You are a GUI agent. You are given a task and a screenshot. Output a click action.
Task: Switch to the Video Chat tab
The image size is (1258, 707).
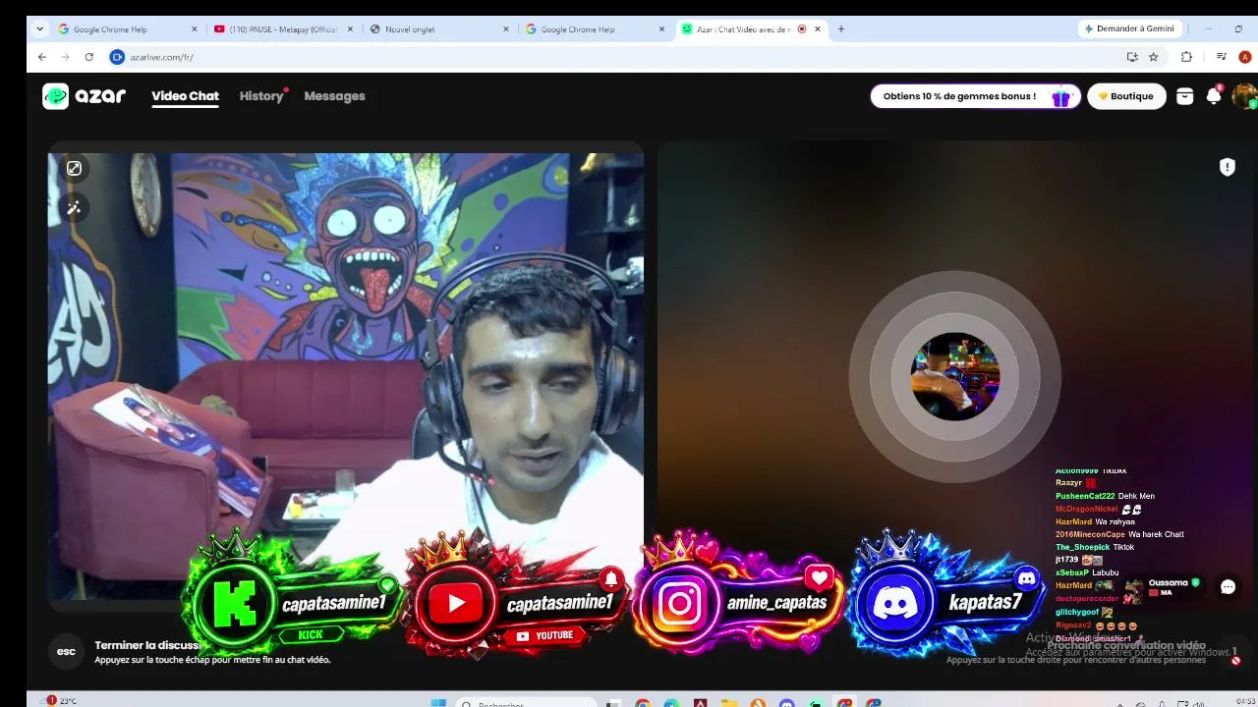(x=185, y=96)
